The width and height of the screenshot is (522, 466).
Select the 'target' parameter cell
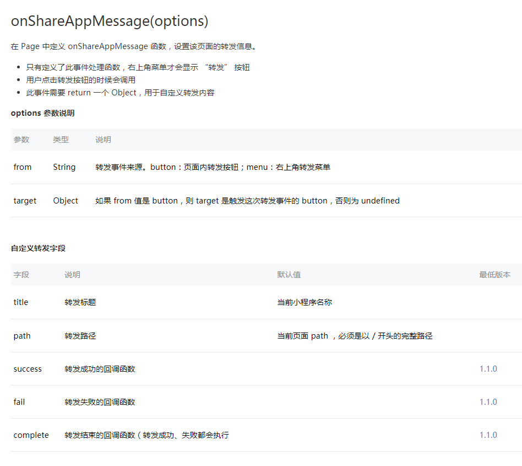point(25,201)
